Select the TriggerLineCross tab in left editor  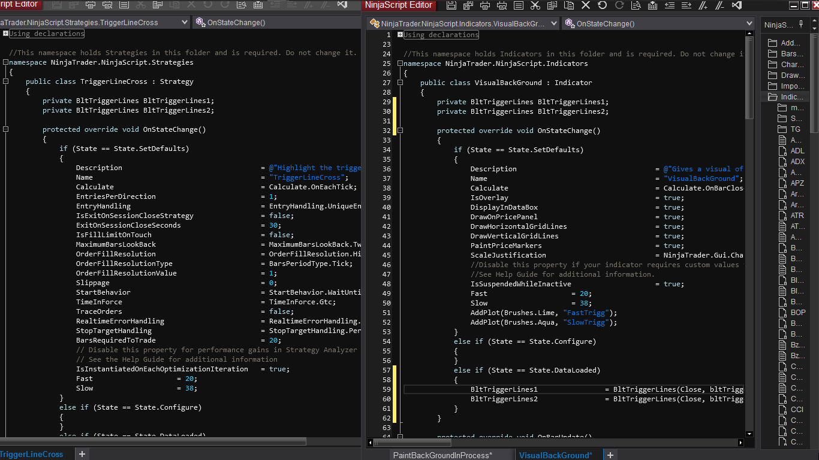31,455
